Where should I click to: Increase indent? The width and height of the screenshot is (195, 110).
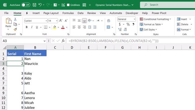click(x=95, y=27)
